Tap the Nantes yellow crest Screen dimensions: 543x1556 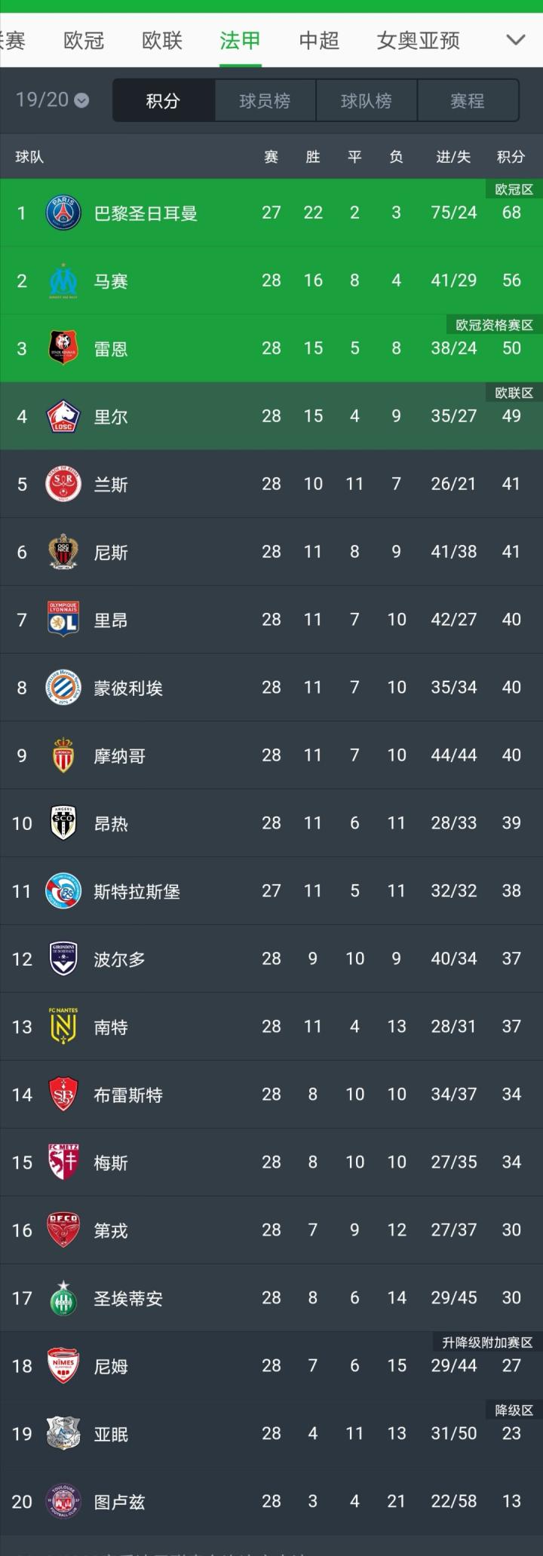click(x=63, y=1027)
